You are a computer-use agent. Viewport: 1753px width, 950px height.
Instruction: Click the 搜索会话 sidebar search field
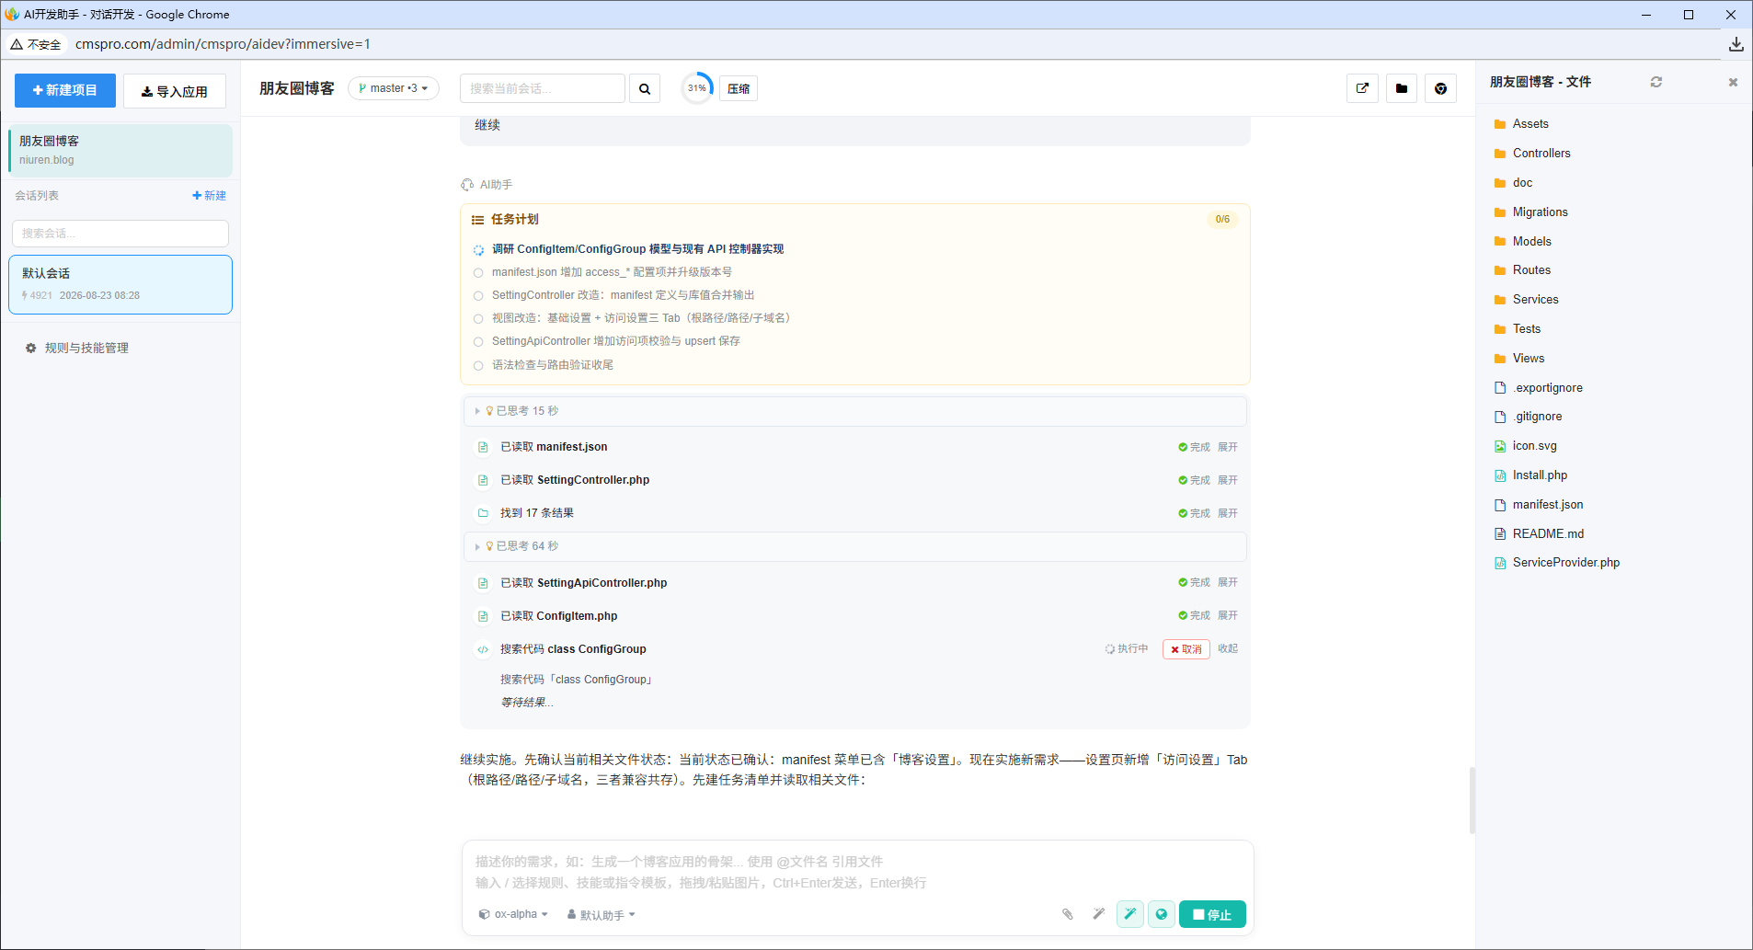click(x=120, y=234)
